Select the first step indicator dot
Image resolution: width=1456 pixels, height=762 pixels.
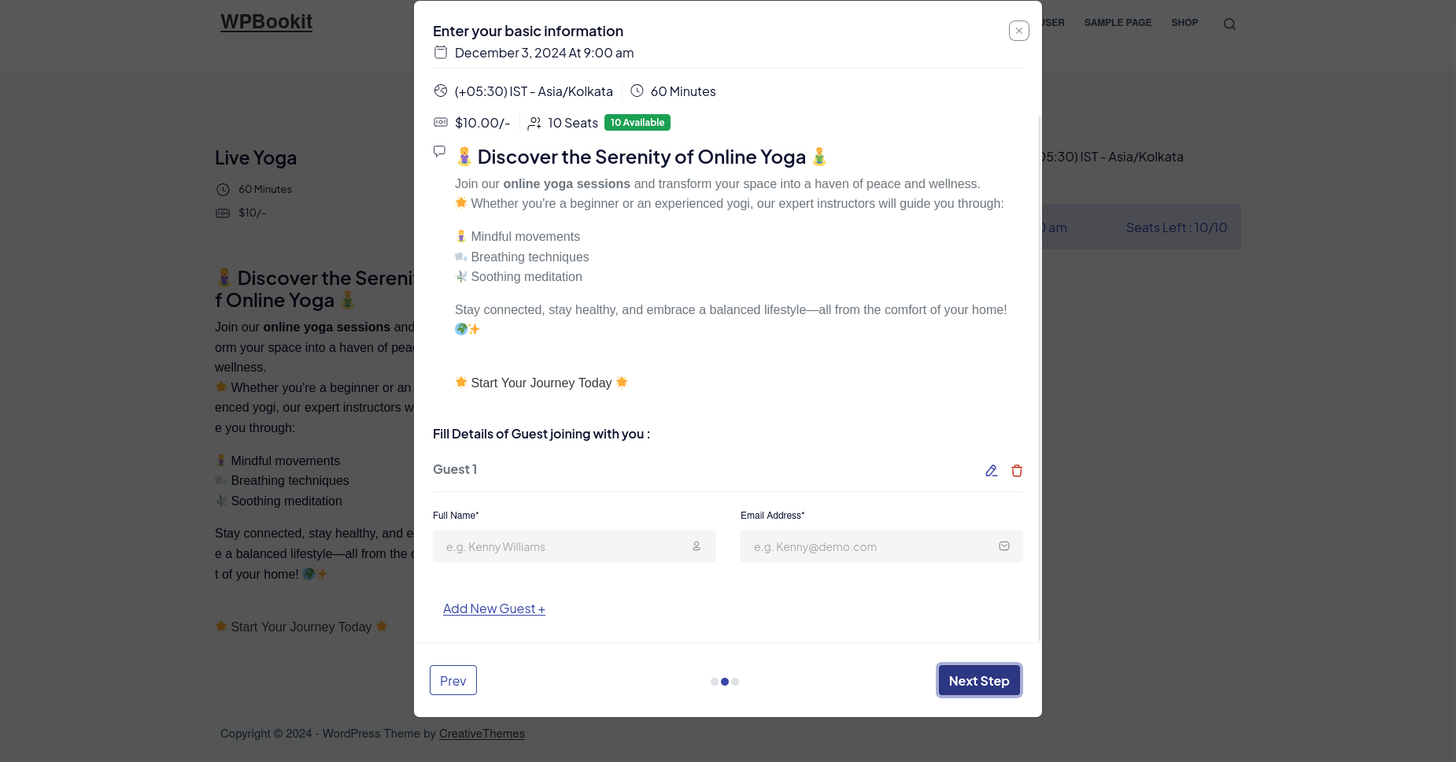pyautogui.click(x=714, y=682)
